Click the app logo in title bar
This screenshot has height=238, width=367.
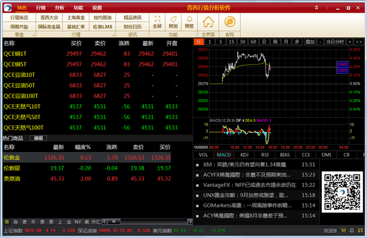coord(7,8)
